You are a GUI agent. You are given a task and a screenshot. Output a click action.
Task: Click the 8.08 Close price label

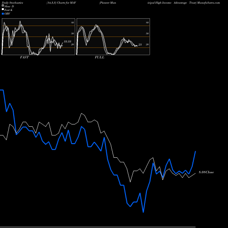click(206, 172)
